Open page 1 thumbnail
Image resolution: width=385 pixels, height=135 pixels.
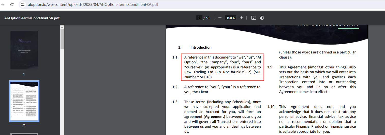24,50
